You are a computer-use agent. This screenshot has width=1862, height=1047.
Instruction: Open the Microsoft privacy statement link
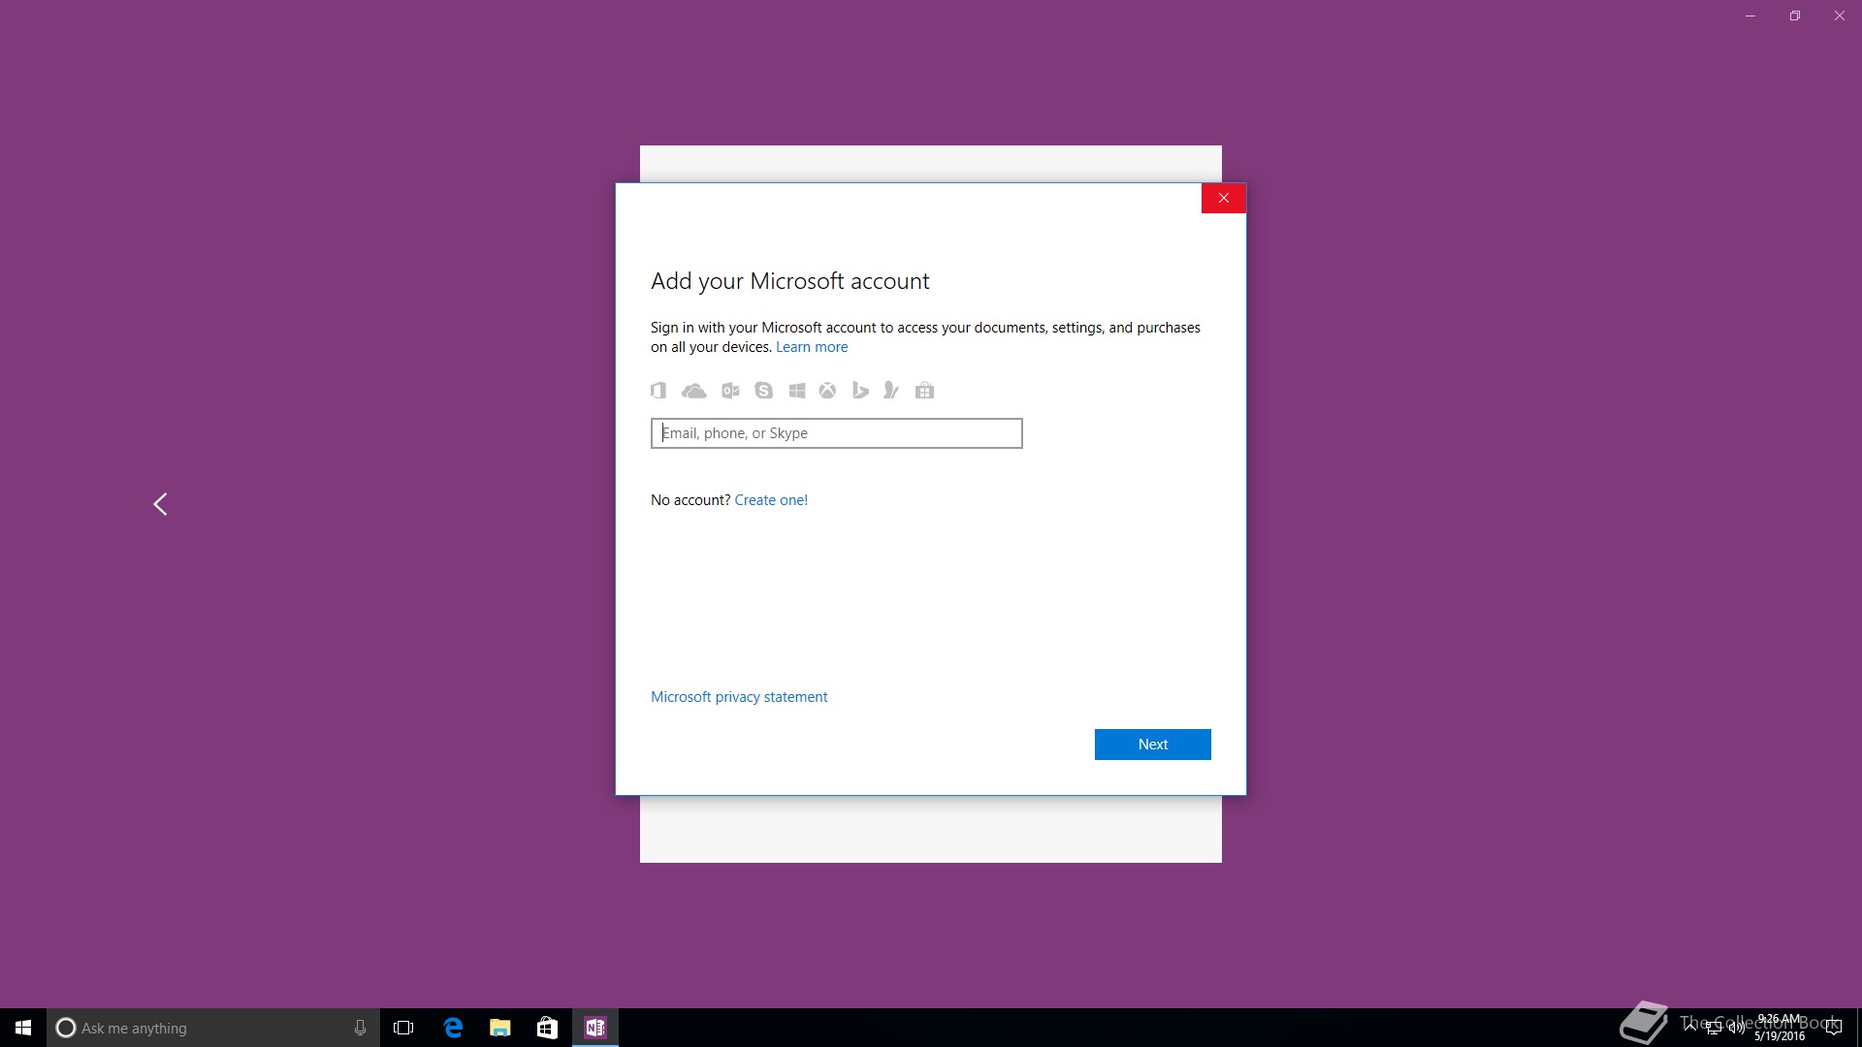click(x=739, y=697)
